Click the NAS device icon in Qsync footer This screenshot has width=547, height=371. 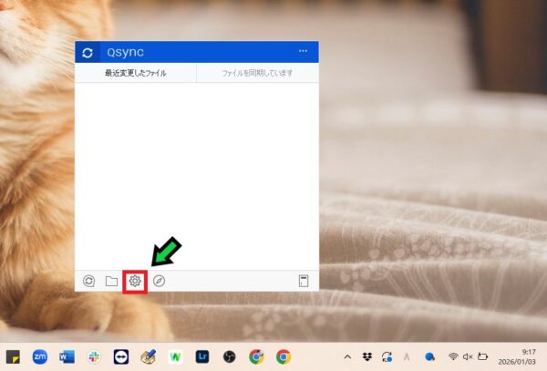coord(304,281)
